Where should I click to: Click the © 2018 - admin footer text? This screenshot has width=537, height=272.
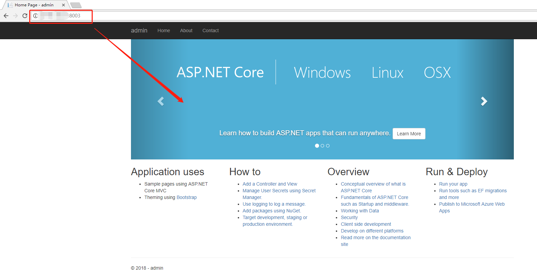(147, 268)
